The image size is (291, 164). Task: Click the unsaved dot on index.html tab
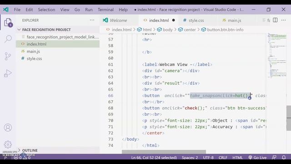pos(173,20)
